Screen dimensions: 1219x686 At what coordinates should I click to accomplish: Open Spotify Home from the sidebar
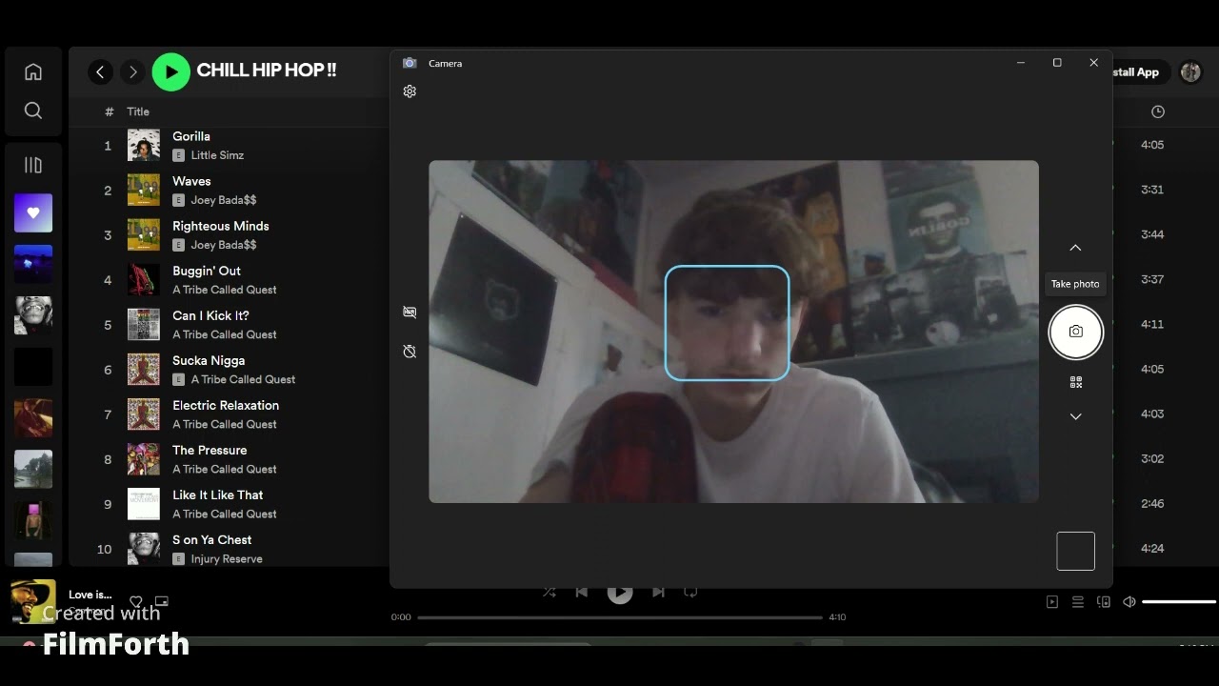[x=33, y=72]
